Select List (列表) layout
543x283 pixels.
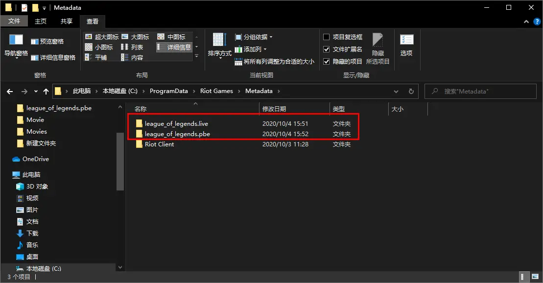click(x=132, y=47)
